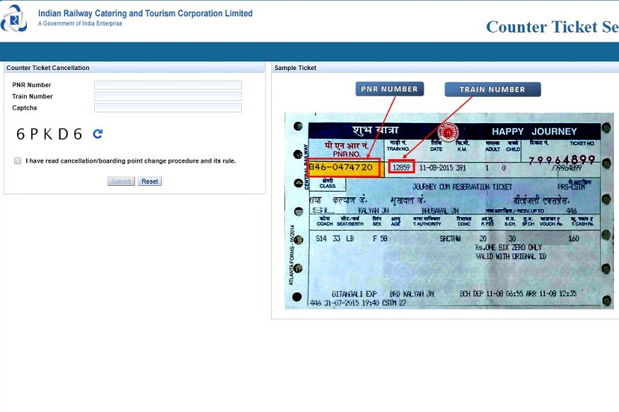
Task: Refresh the captcha image
Action: click(x=98, y=134)
